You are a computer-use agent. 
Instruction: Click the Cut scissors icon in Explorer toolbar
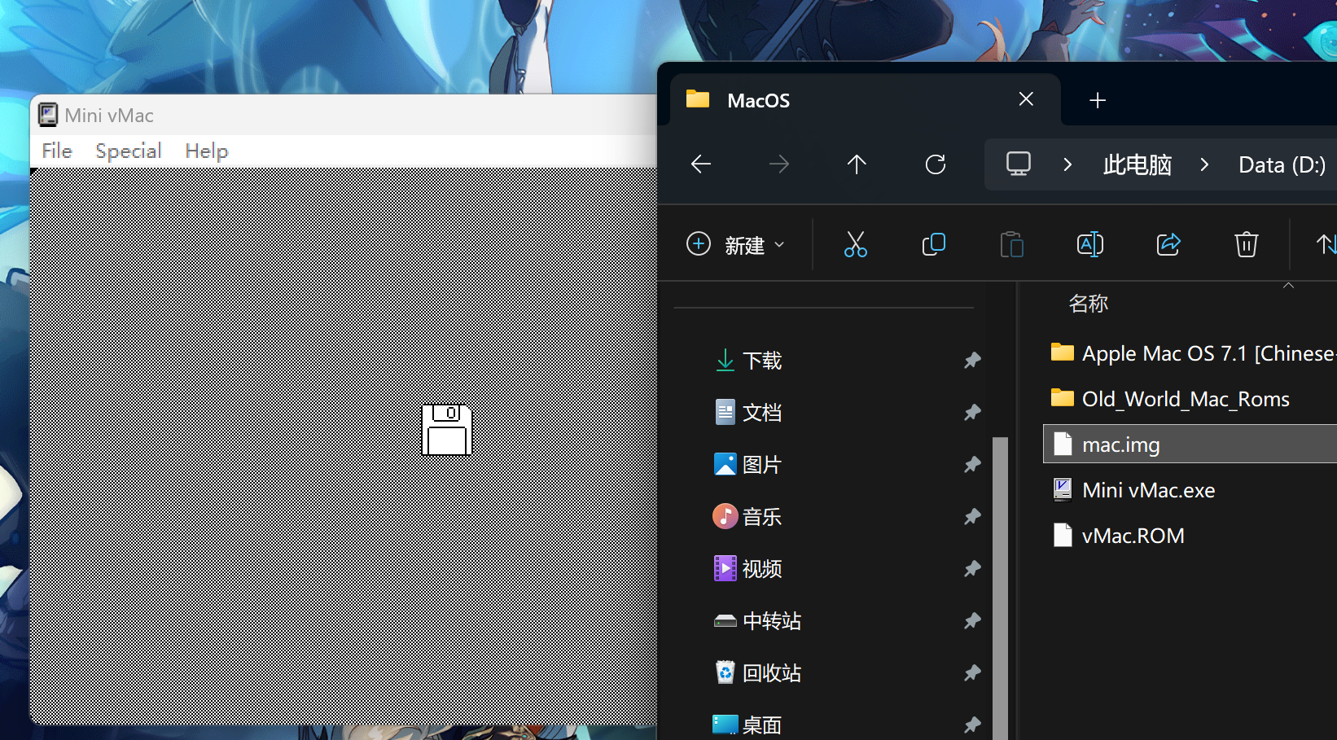coord(855,244)
